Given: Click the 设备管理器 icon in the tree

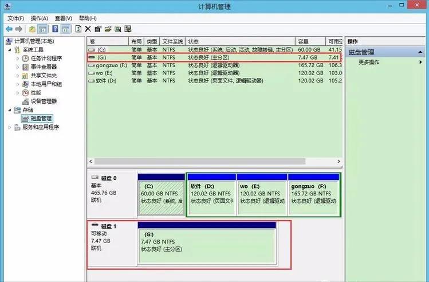Looking at the screenshot, I should [25, 101].
